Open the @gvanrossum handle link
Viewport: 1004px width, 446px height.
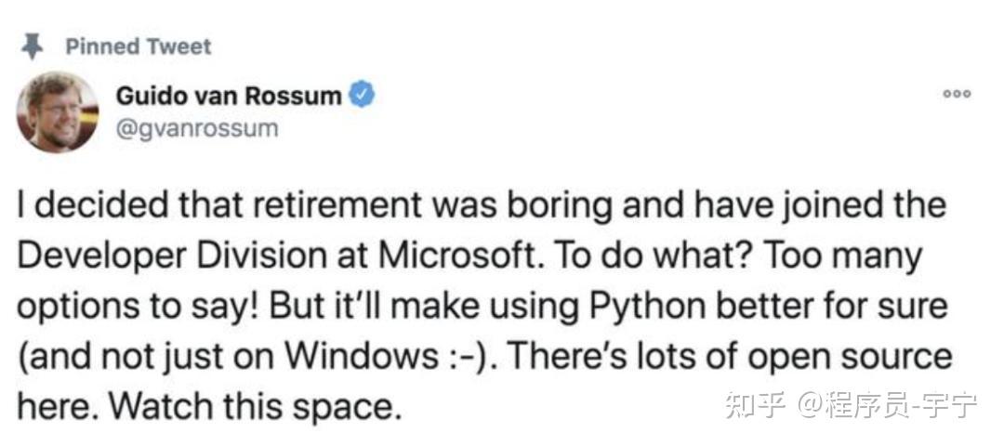click(x=196, y=127)
